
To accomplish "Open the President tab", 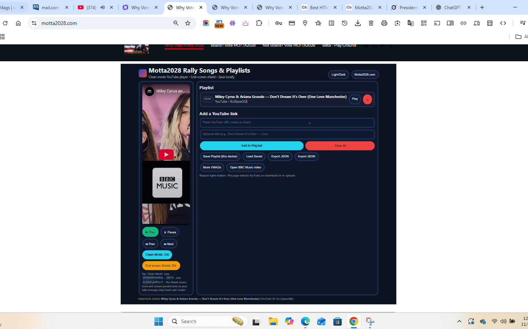I will click(408, 7).
